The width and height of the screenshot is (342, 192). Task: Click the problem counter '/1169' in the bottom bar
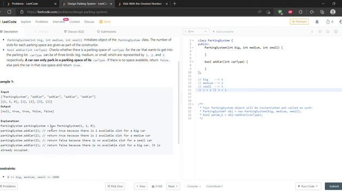(x=157, y=186)
